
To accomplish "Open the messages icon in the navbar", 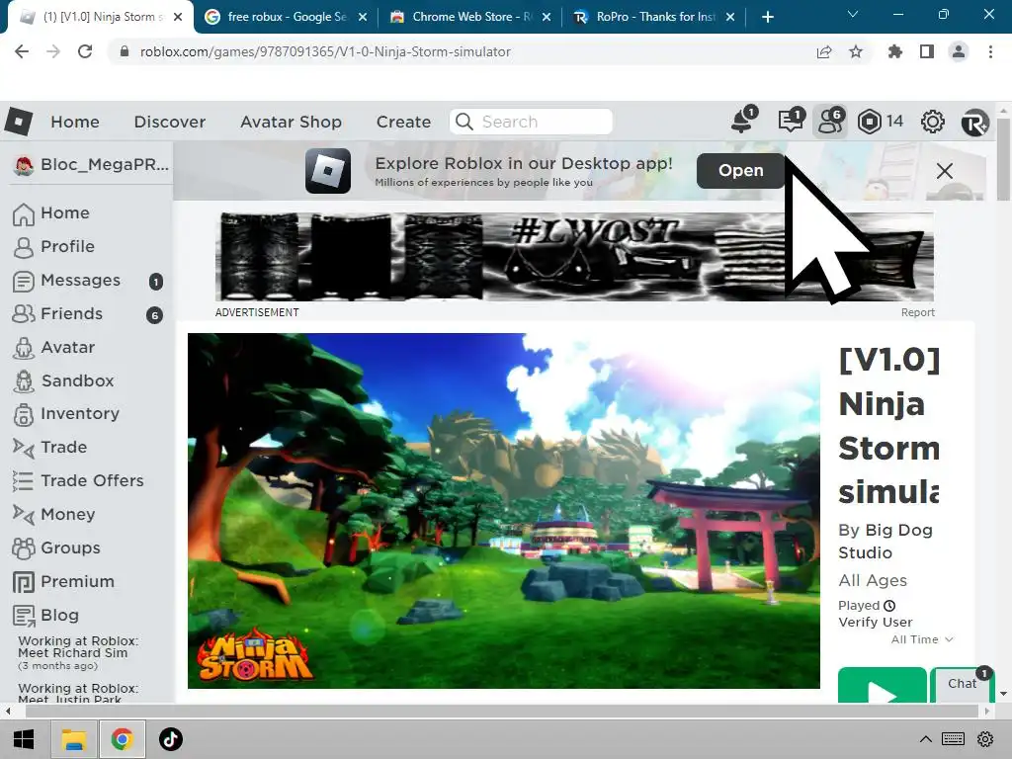I will click(790, 121).
